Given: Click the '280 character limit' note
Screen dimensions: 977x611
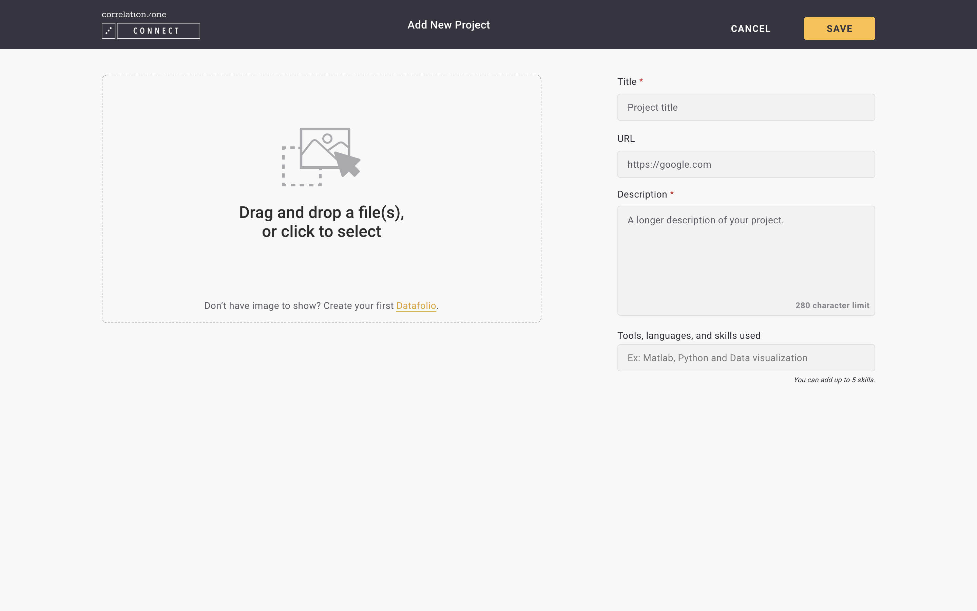Looking at the screenshot, I should click(832, 305).
